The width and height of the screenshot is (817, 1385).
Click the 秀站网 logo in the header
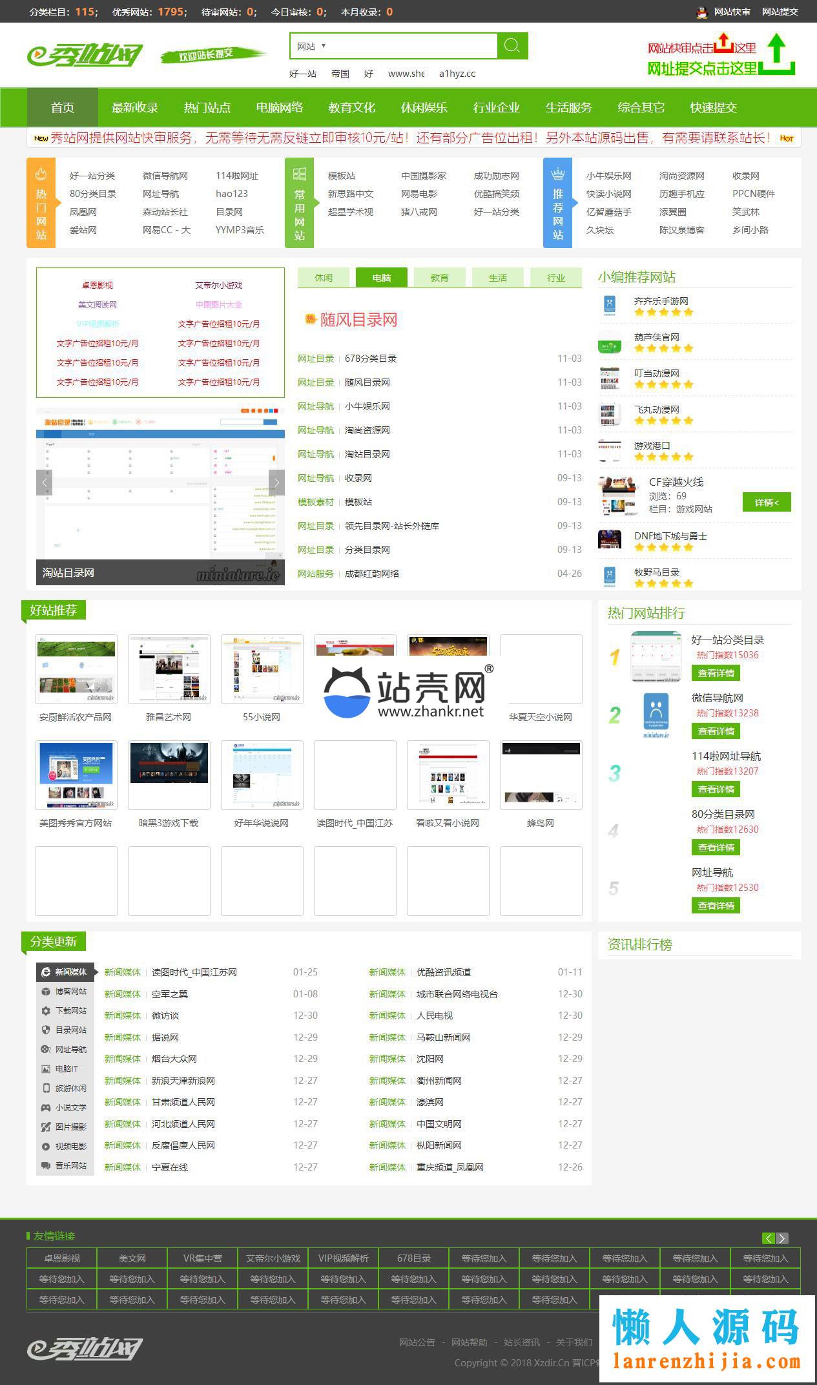pos(85,56)
